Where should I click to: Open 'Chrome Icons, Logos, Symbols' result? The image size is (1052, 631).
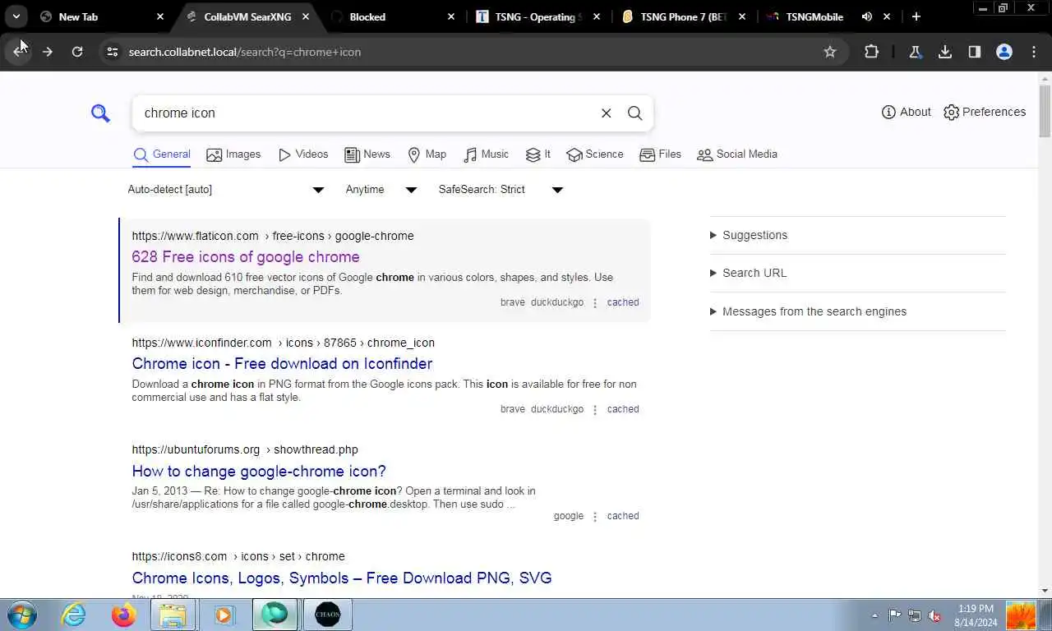coord(342,578)
